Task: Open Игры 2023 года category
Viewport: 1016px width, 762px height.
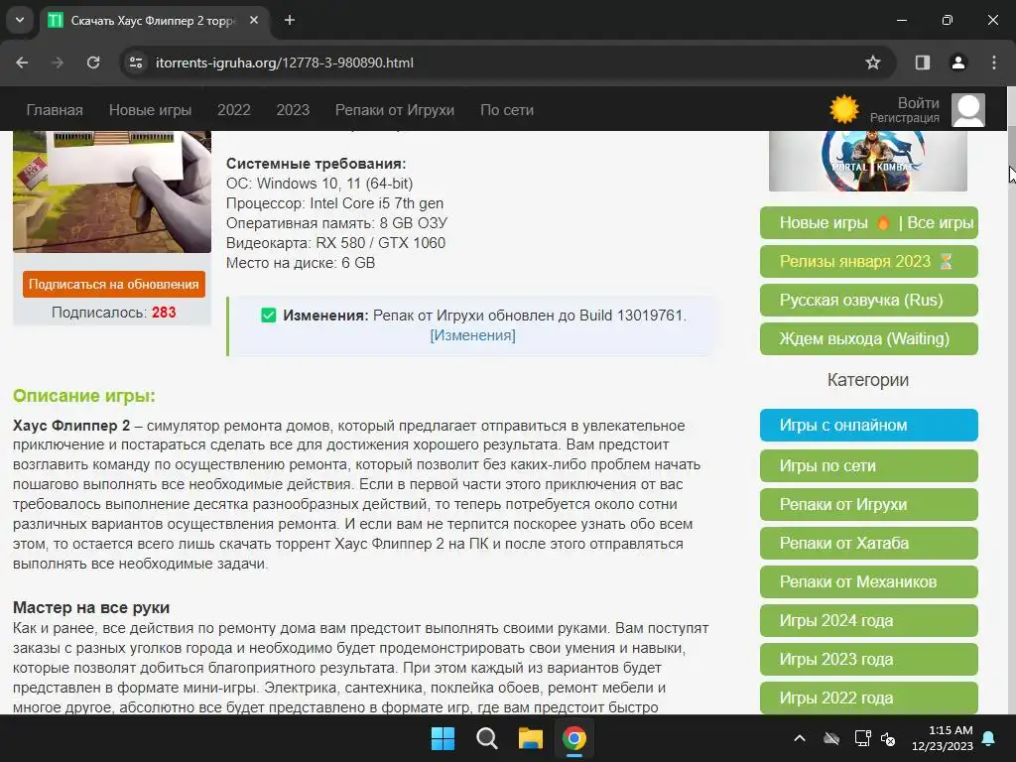Action: [869, 659]
